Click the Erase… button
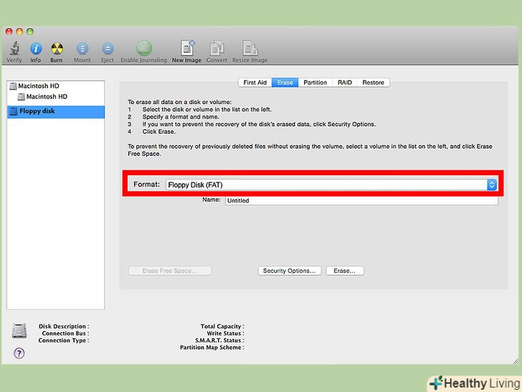Screen dimensions: 522x392 click(345, 271)
